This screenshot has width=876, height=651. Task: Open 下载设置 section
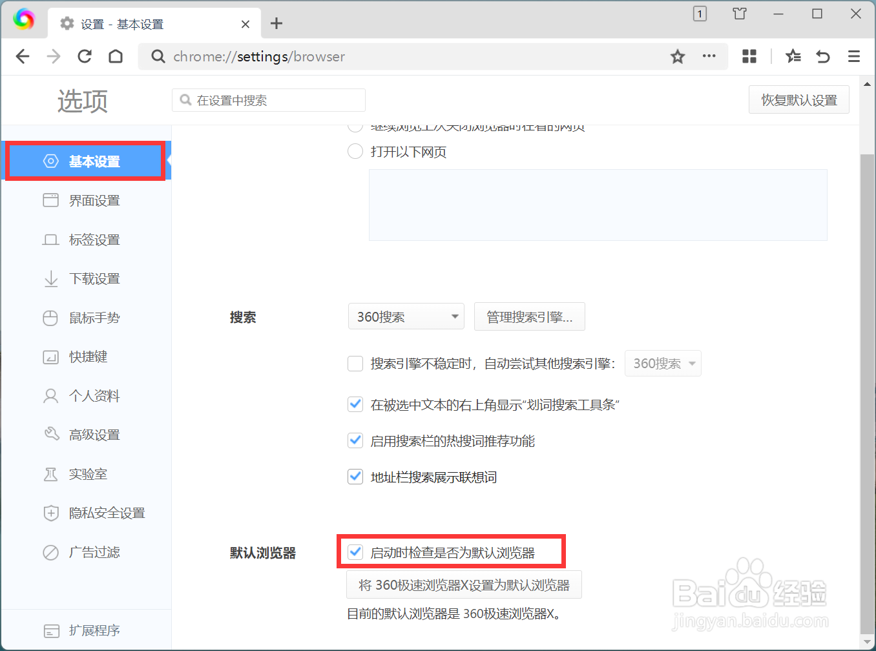[x=86, y=279]
